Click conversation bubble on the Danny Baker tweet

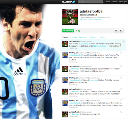pos(121,78)
